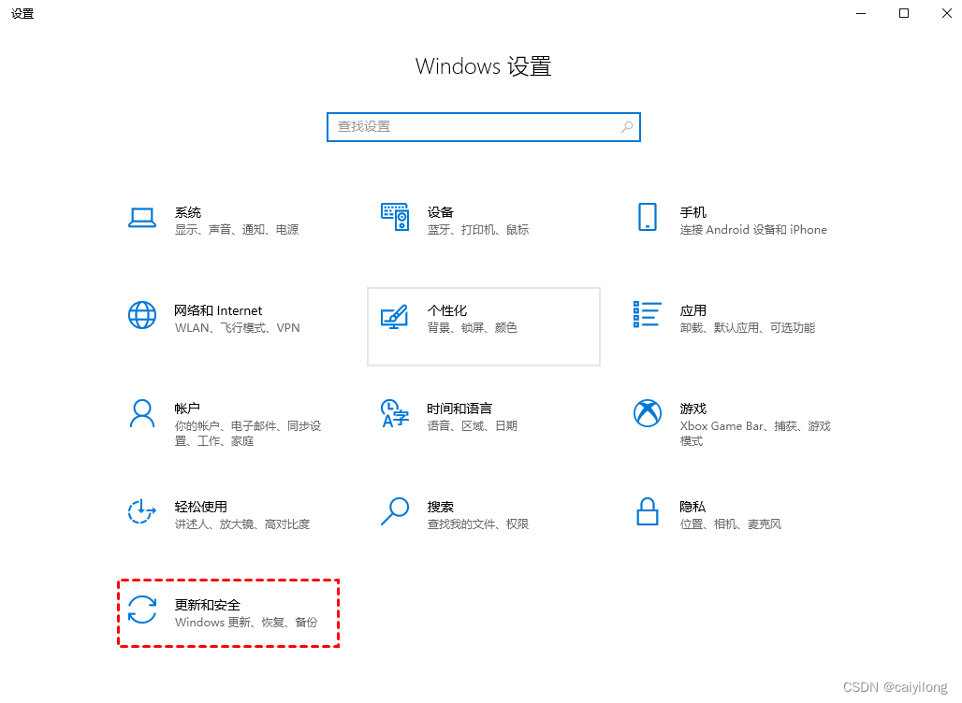Open 更新和安全 category title
The height and width of the screenshot is (703, 962).
pos(208,605)
